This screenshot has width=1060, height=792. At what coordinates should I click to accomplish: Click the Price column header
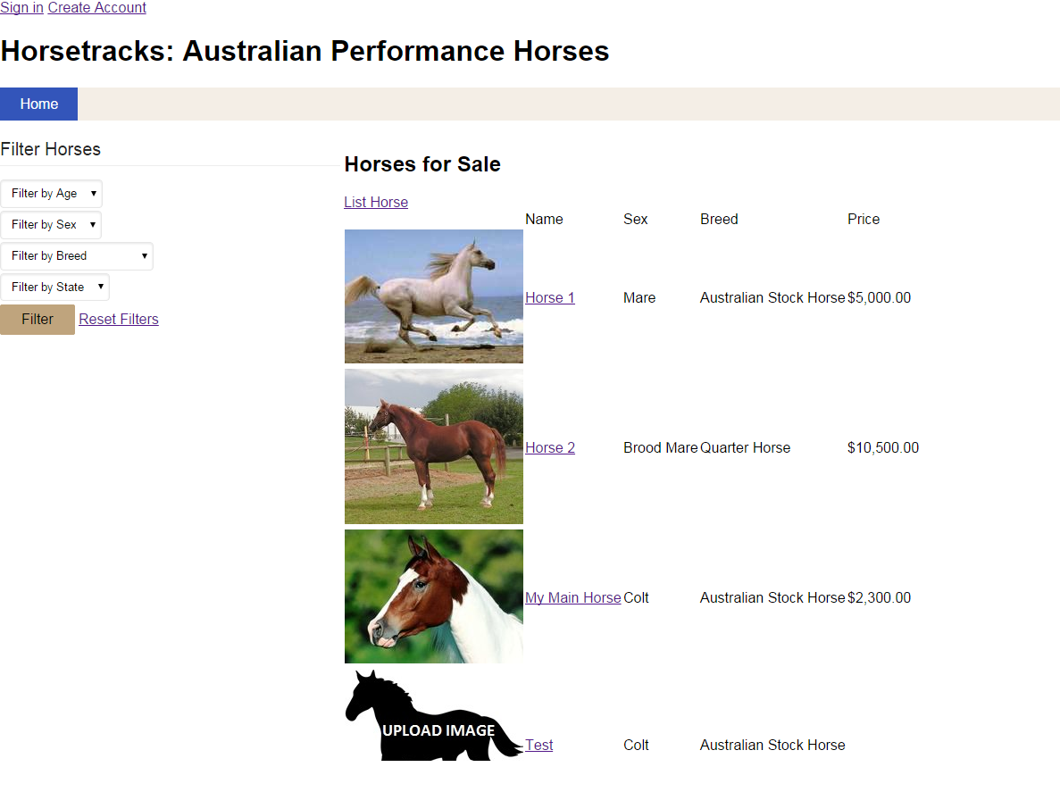point(864,220)
